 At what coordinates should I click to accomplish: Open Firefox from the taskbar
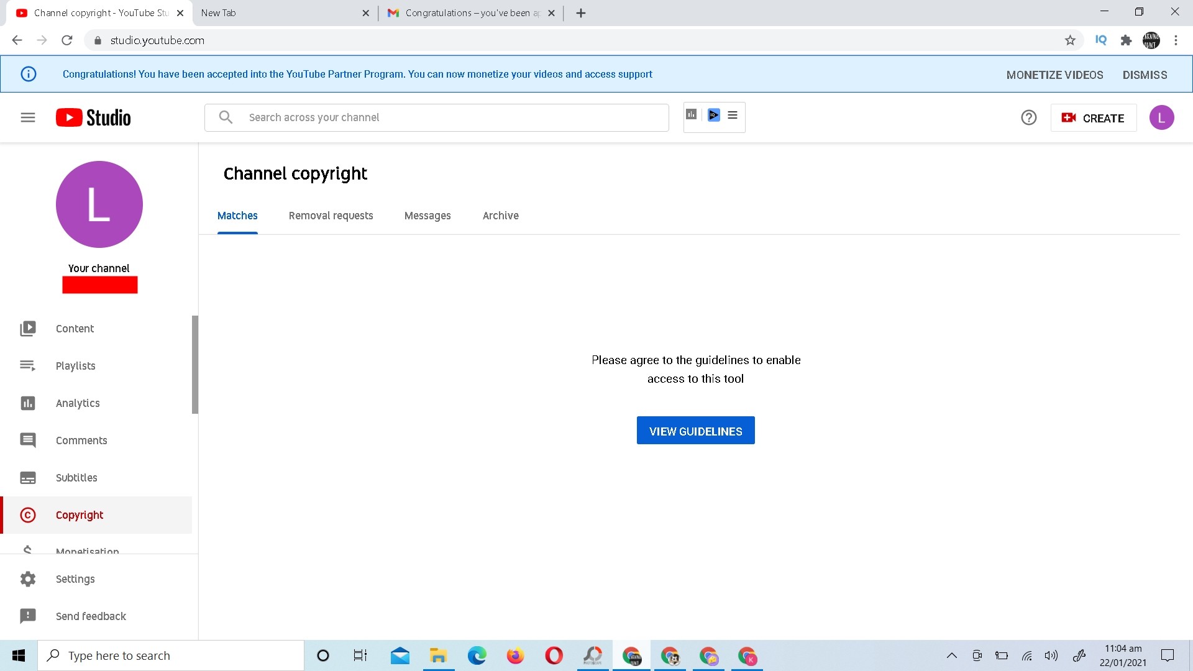tap(515, 655)
